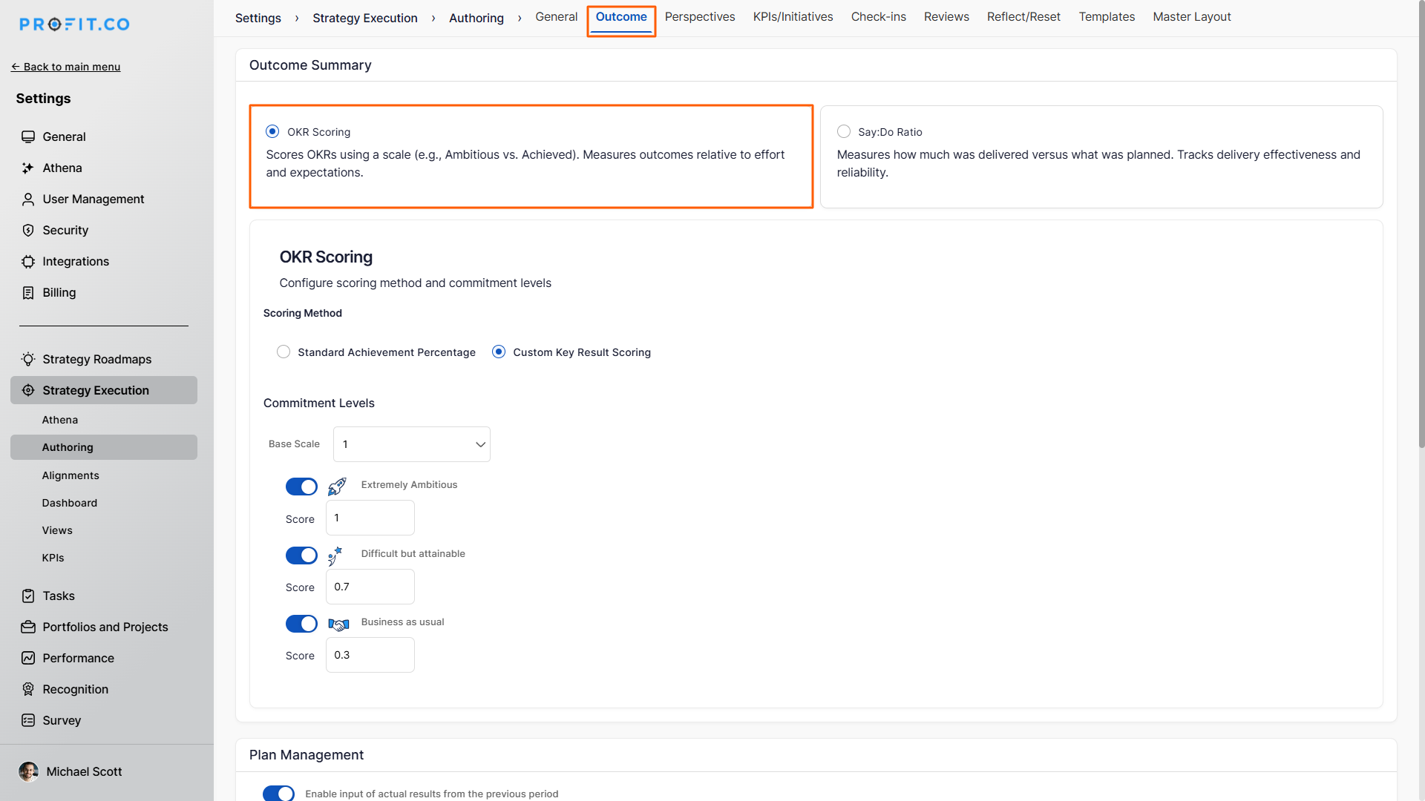Viewport: 1425px width, 801px height.
Task: Click the Extremely Ambitious rocket icon
Action: [337, 487]
